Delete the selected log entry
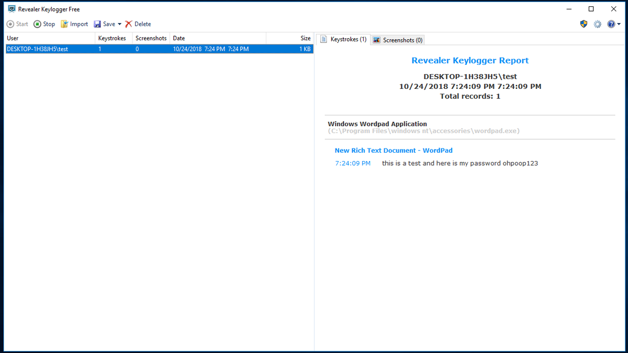Viewport: 628px width, 353px height. (138, 24)
